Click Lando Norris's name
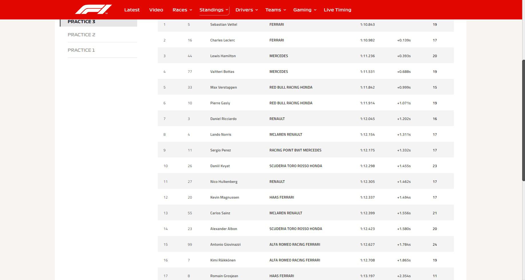This screenshot has width=525, height=280. (x=221, y=135)
